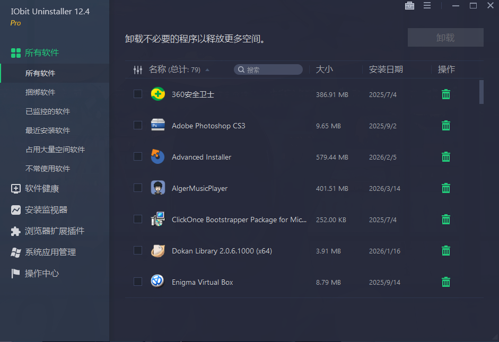Open the hamburger menu at top right

click(x=427, y=6)
